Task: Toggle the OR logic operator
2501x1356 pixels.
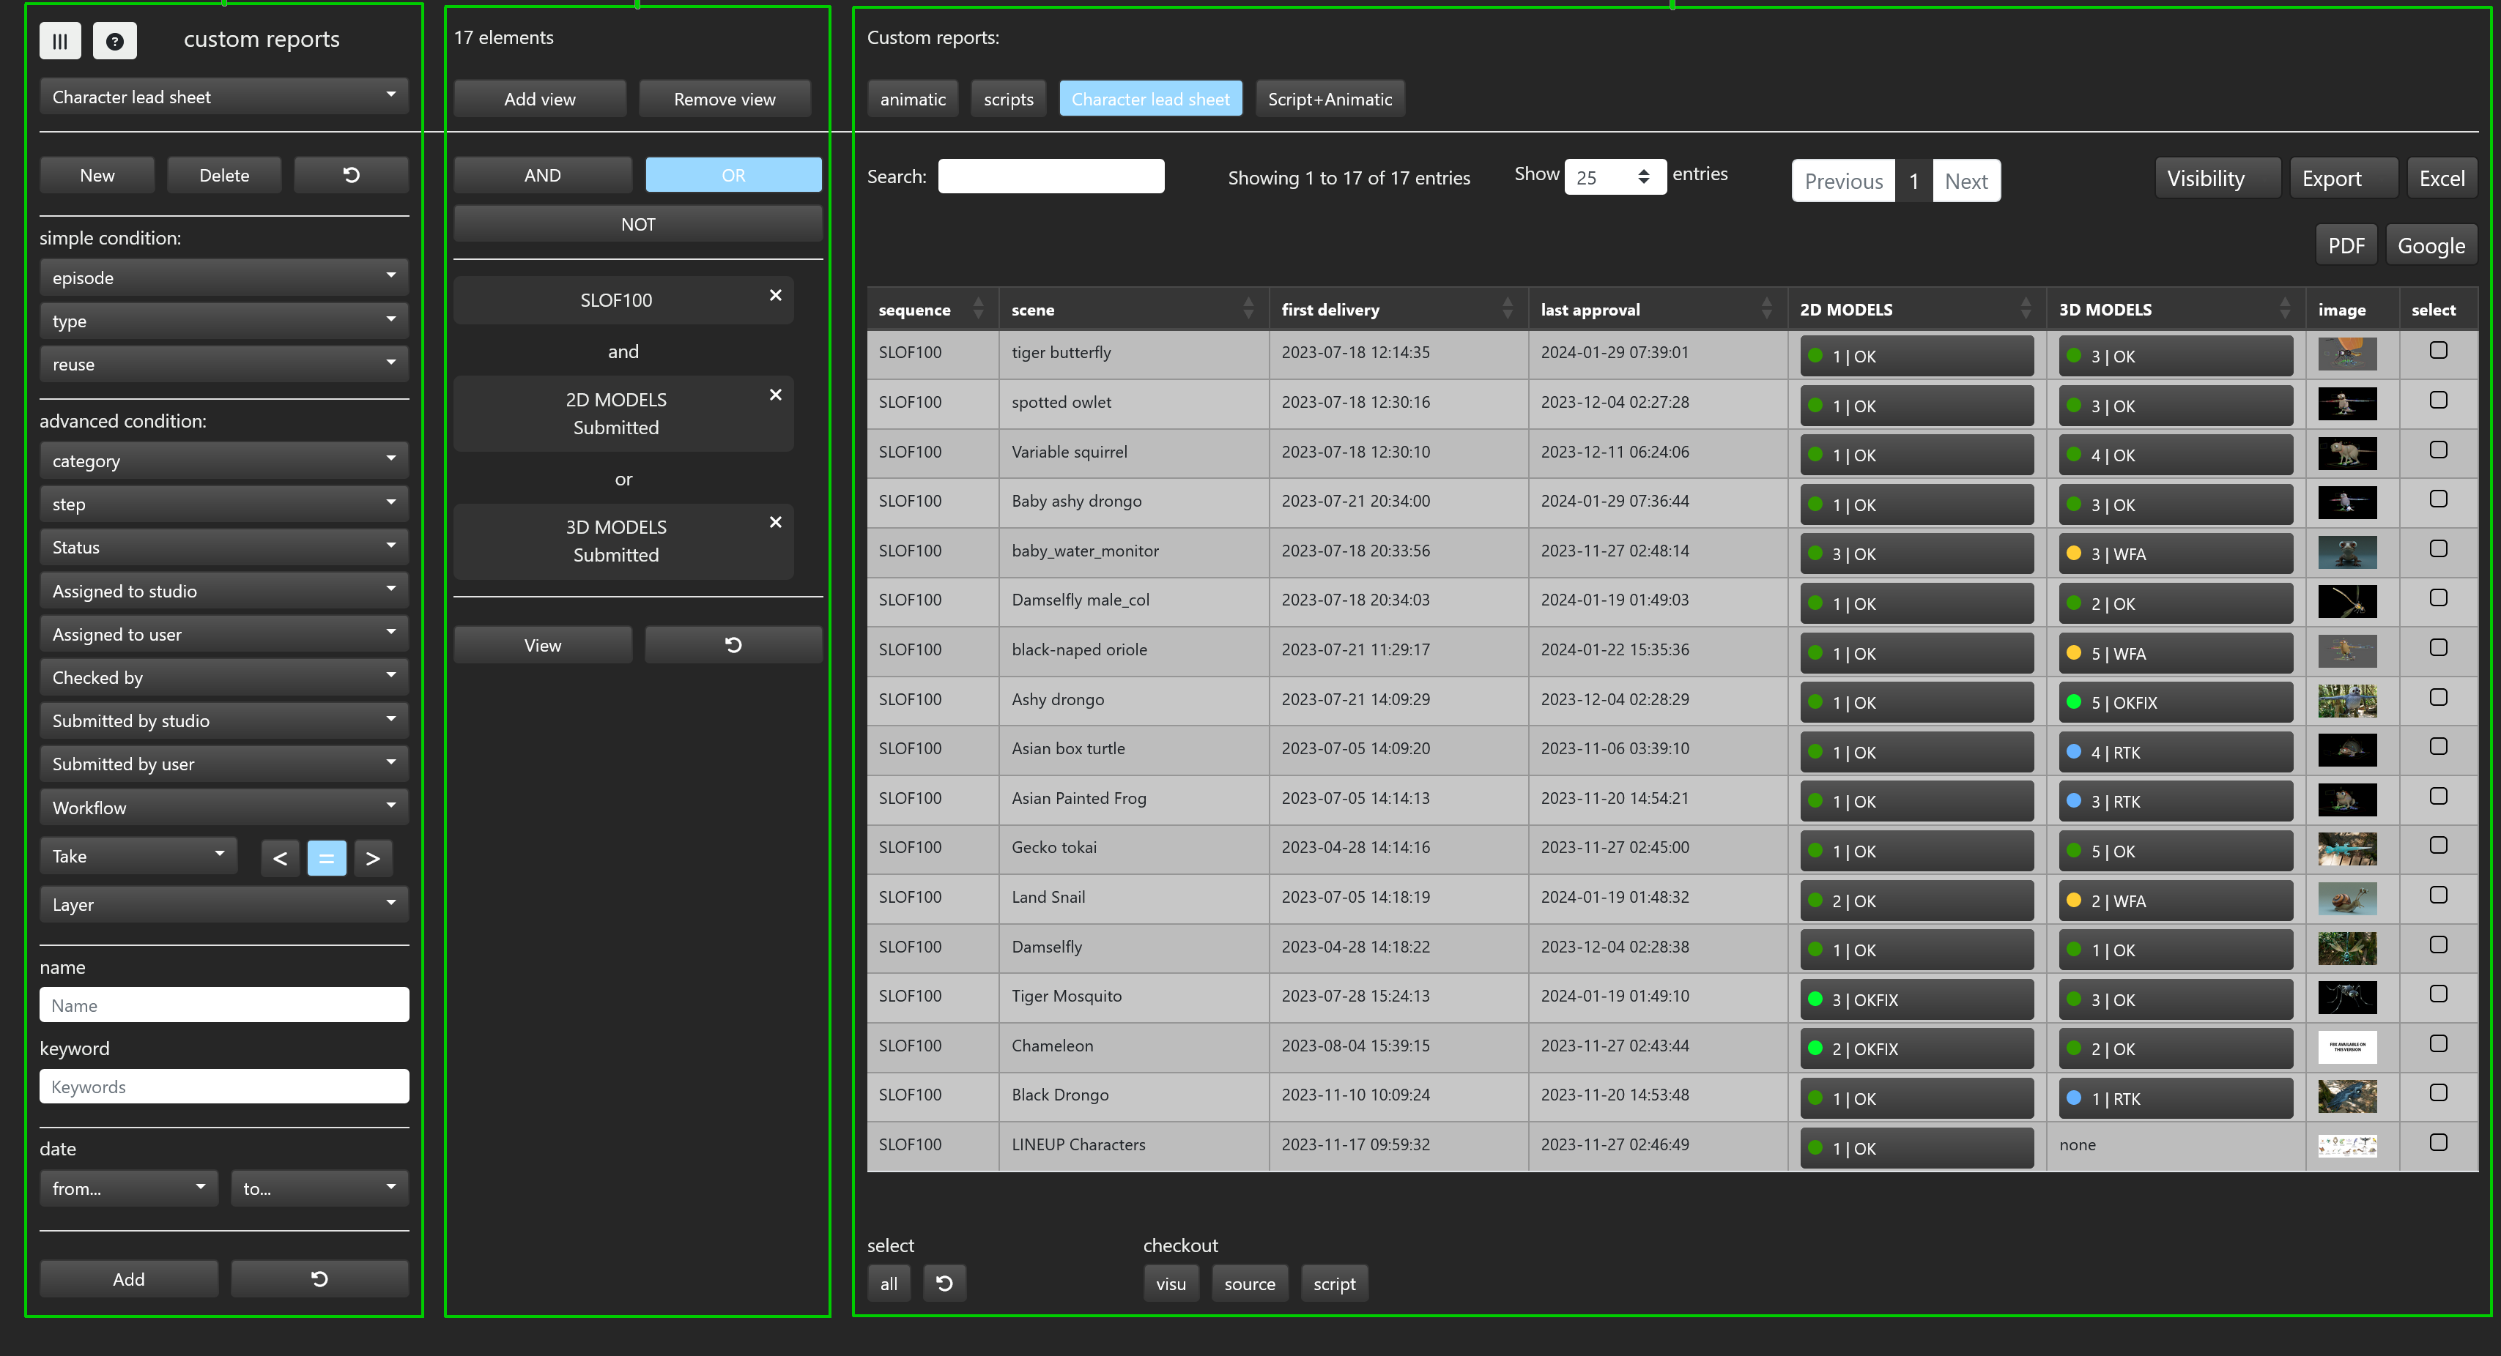Action: pos(733,176)
